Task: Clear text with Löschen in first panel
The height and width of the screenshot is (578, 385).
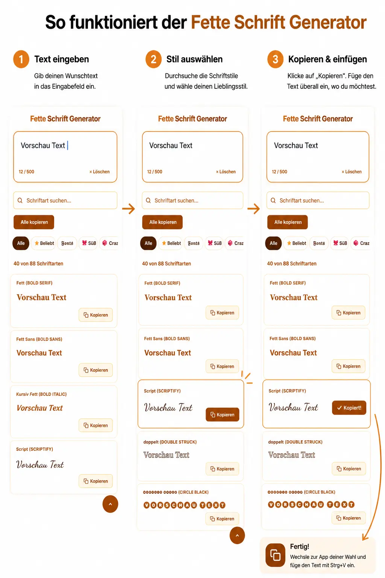Action: click(x=100, y=172)
